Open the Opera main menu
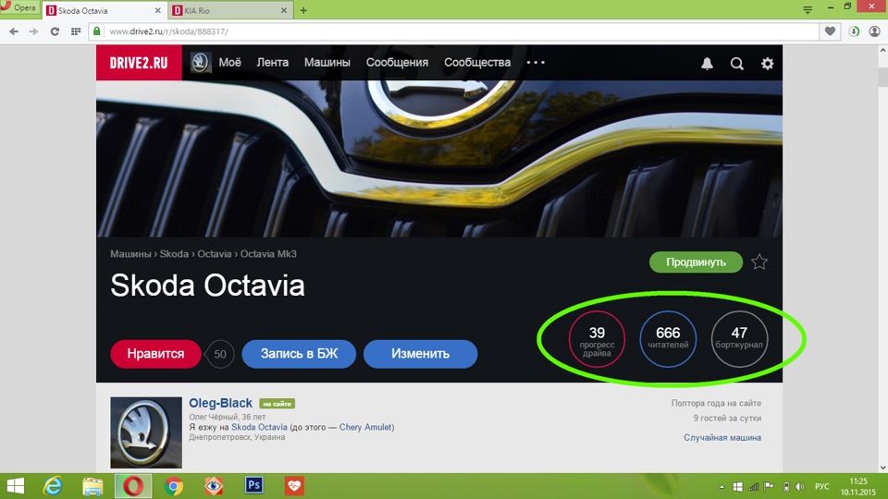The height and width of the screenshot is (499, 888). click(x=18, y=8)
